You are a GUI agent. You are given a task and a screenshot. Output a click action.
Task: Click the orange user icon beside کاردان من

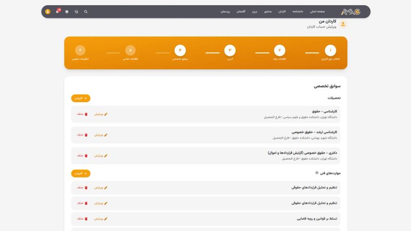[343, 24]
